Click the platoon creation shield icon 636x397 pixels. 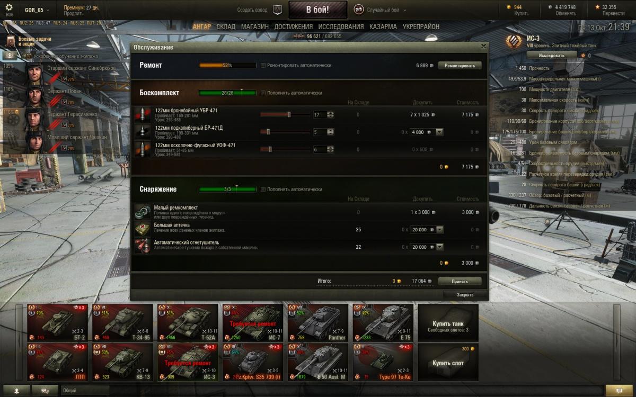pos(277,10)
